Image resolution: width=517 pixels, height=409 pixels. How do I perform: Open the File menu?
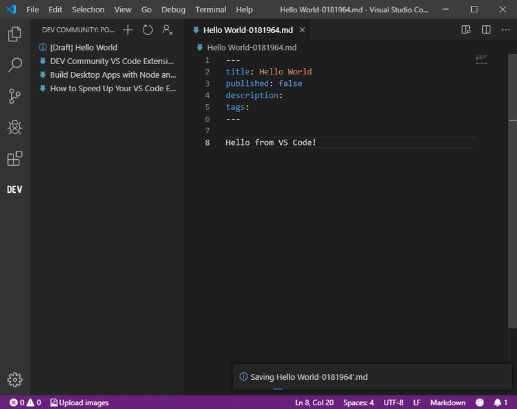pos(33,10)
